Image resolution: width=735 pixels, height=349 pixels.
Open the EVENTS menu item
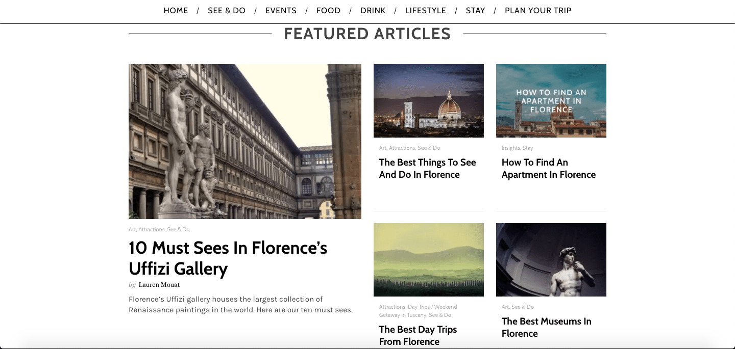[281, 11]
